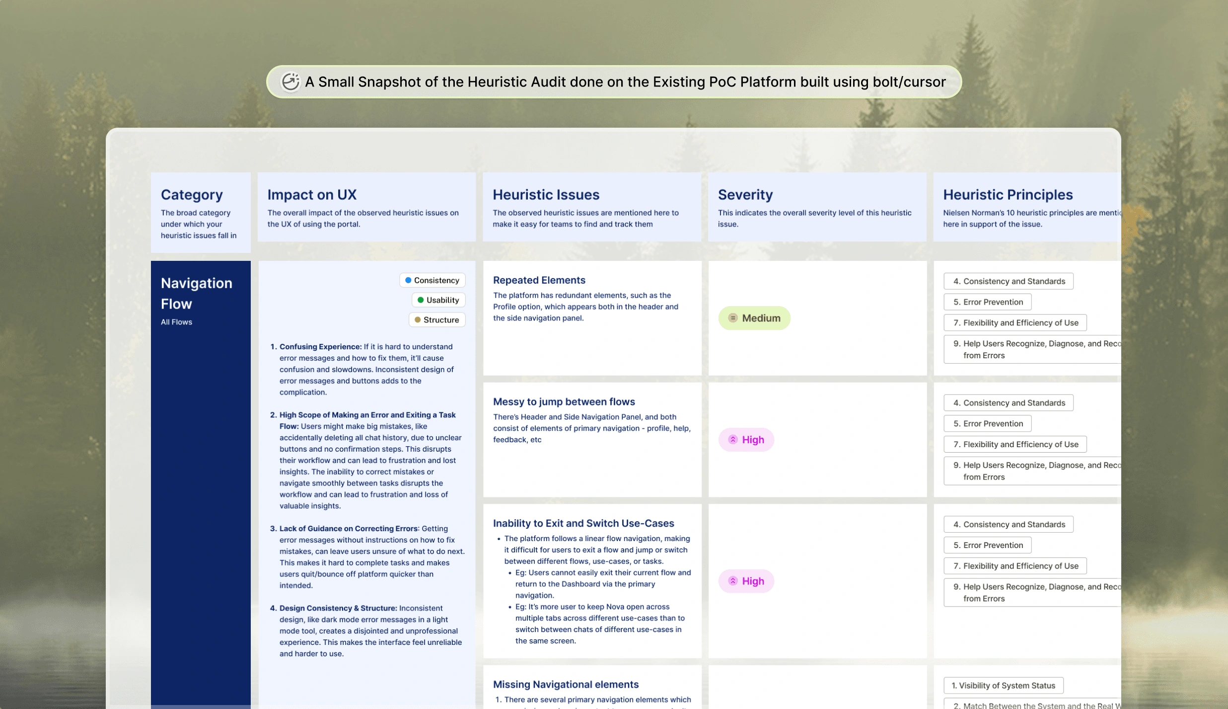The width and height of the screenshot is (1228, 709).
Task: Click the green Usability dot
Action: point(421,300)
